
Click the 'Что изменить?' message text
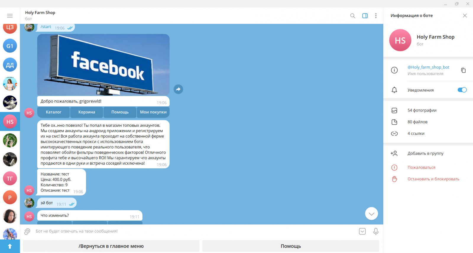(55, 216)
